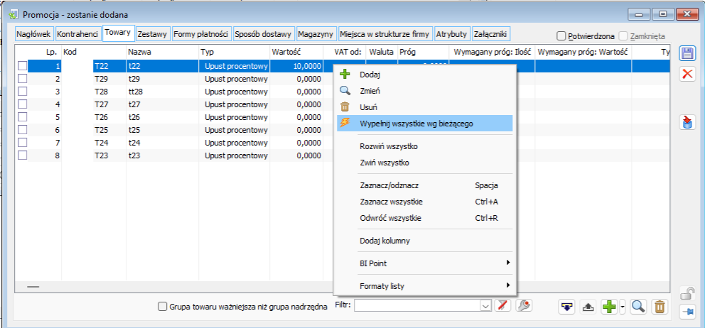Click the magnifier icon beside Zmień
The width and height of the screenshot is (705, 328).
[x=345, y=90]
